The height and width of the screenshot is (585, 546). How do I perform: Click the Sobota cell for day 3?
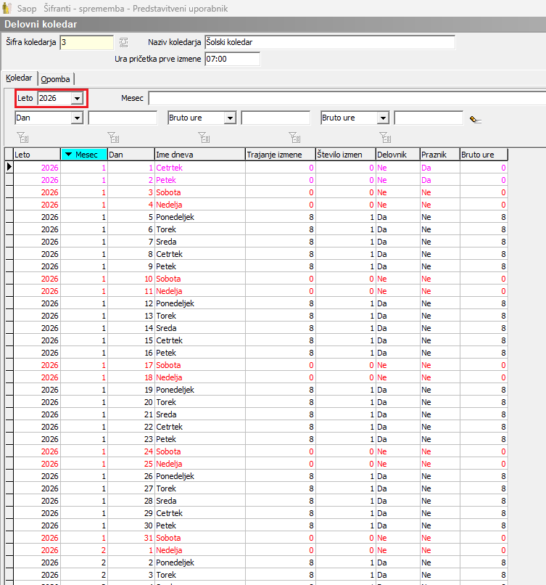coord(200,192)
